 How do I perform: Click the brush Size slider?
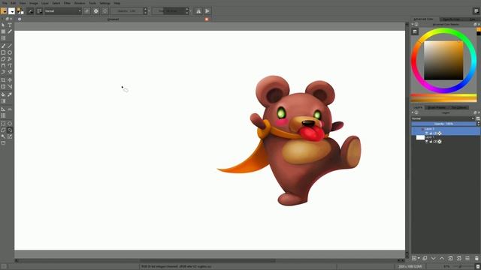pos(168,11)
